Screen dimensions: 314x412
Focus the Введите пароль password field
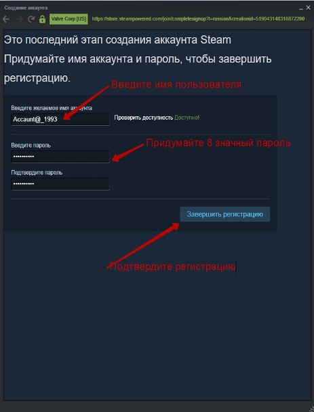(60, 156)
